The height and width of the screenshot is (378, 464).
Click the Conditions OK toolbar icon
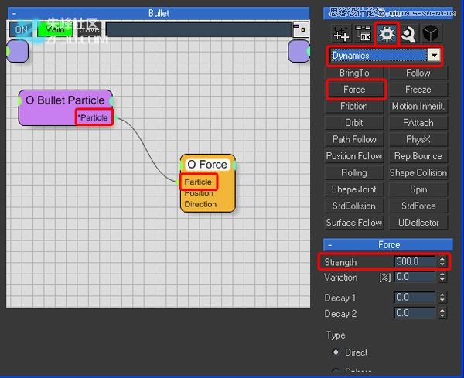click(x=363, y=33)
